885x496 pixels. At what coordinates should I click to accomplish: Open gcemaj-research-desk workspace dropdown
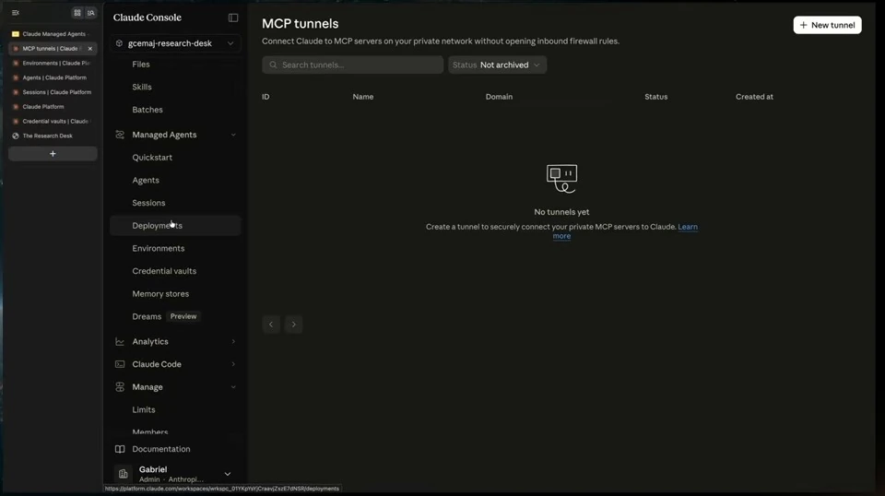tap(175, 43)
